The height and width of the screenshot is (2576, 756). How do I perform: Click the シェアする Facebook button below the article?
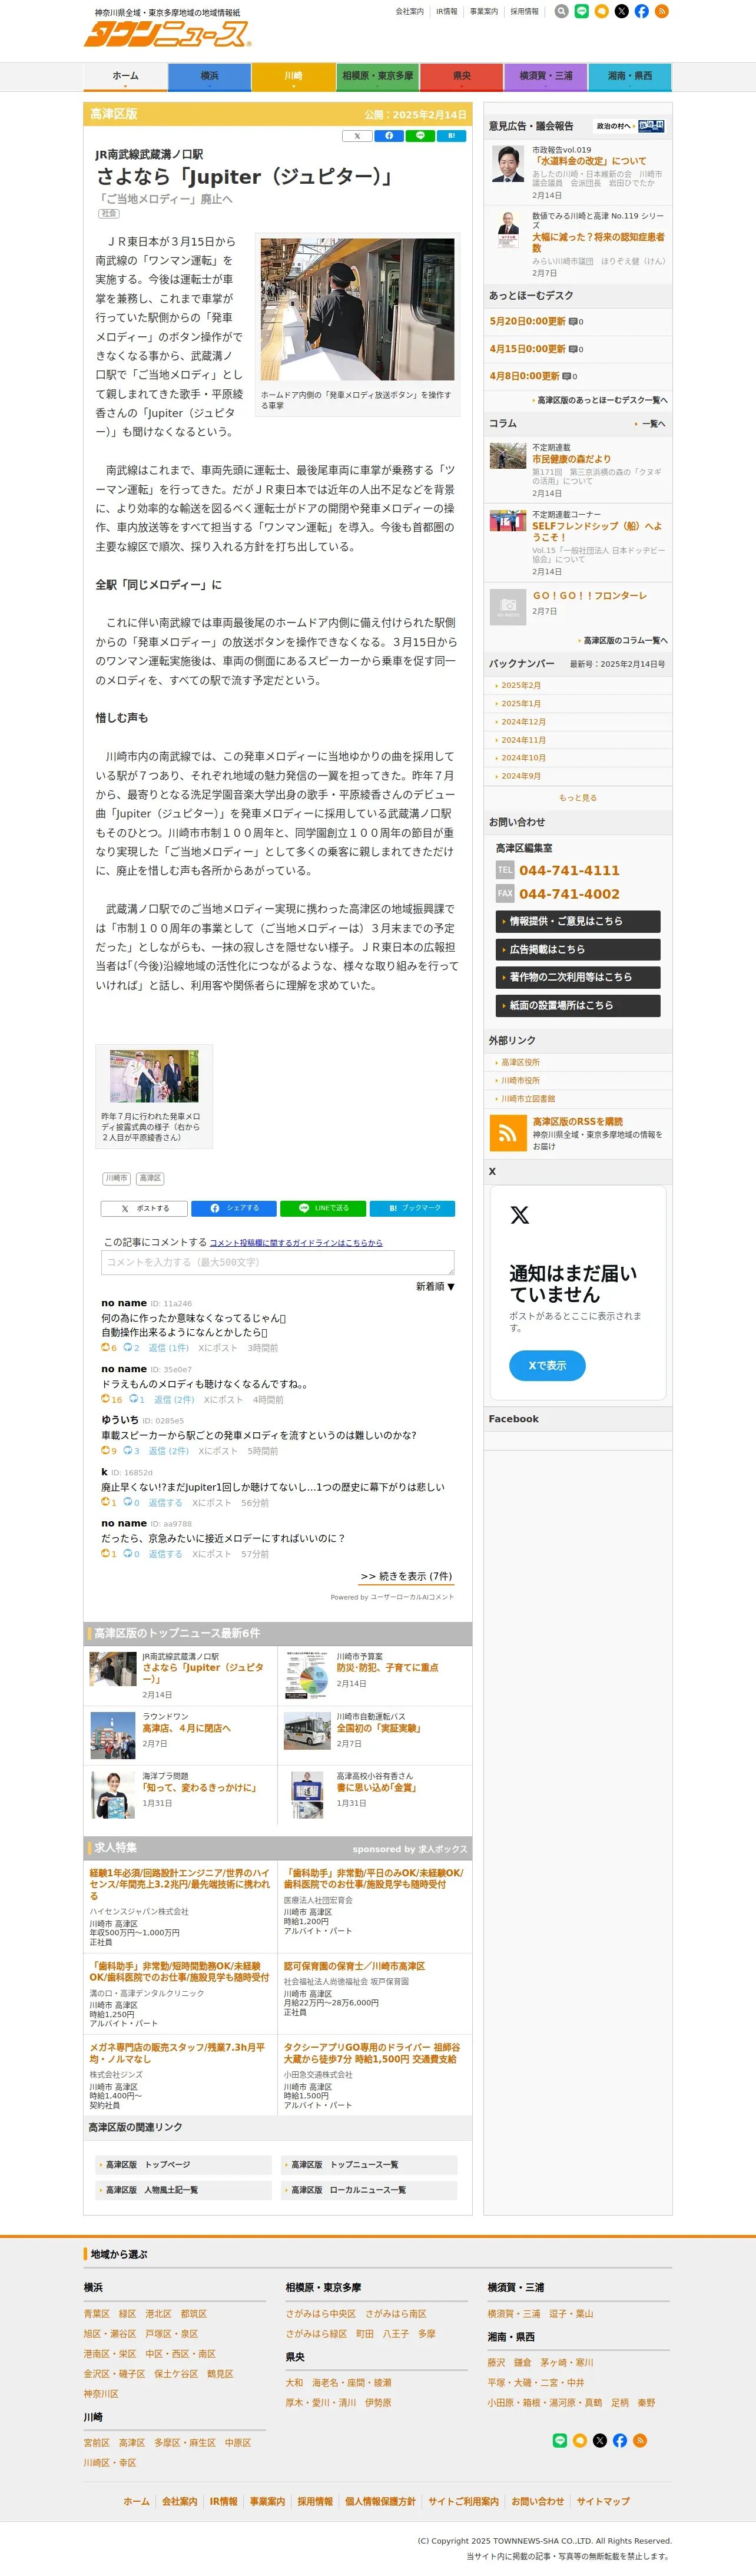tap(233, 1209)
